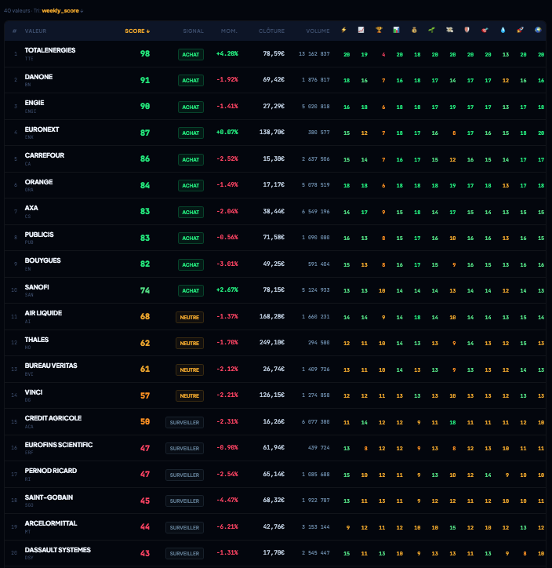Click ACHAT badge for TotalEnergies
552x568 pixels.
tap(191, 54)
